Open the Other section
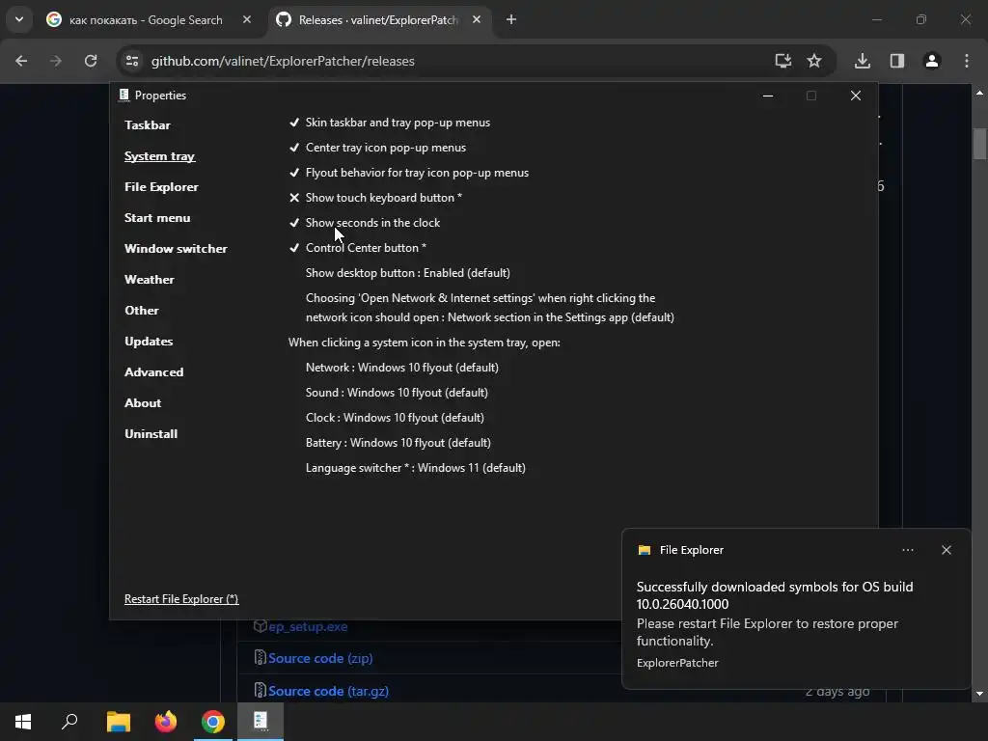988x741 pixels. coord(141,311)
